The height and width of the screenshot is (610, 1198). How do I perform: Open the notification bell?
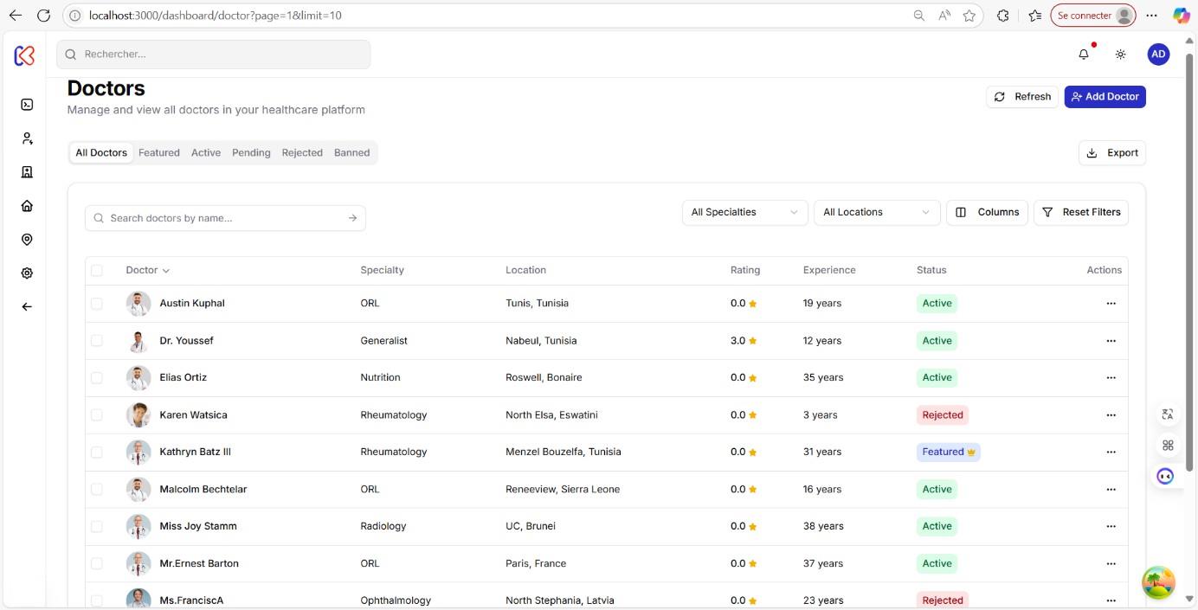[1083, 54]
